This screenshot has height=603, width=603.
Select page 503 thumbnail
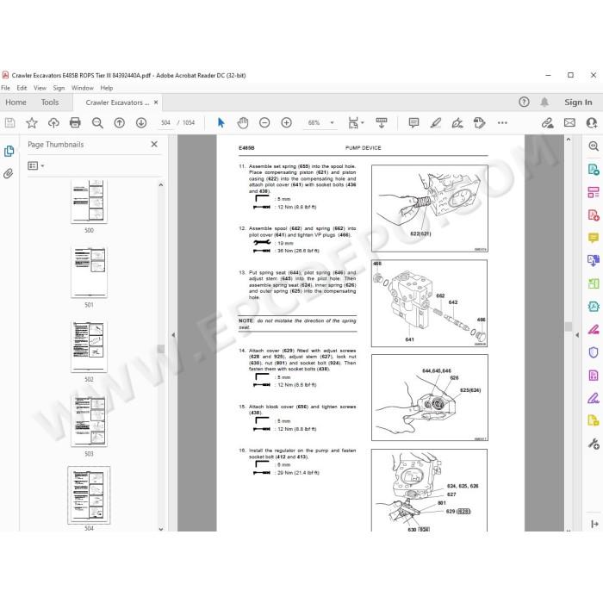pos(89,421)
